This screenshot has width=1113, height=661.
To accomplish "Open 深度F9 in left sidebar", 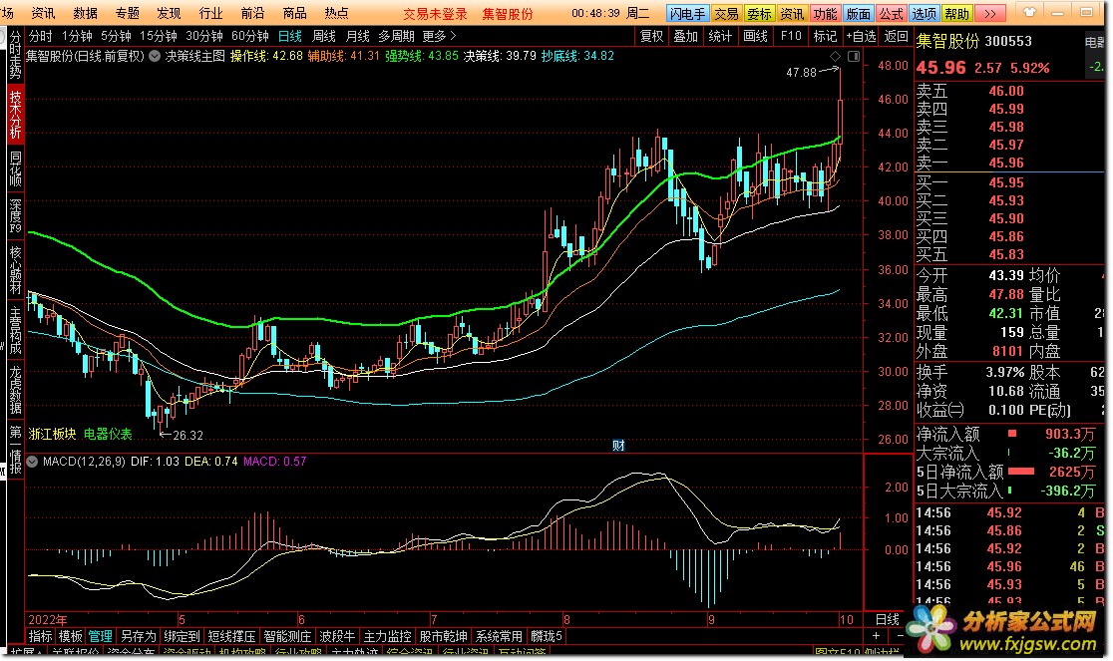I will 15,216.
